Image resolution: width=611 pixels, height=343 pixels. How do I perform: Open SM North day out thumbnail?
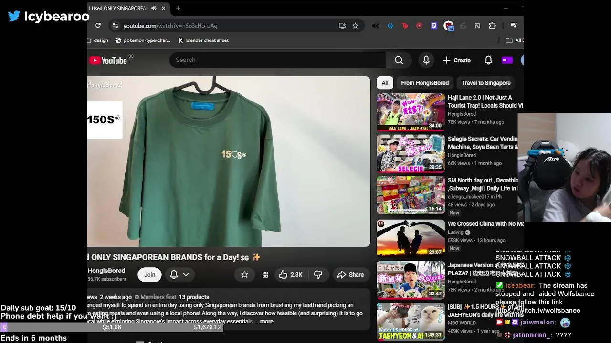[x=411, y=195]
